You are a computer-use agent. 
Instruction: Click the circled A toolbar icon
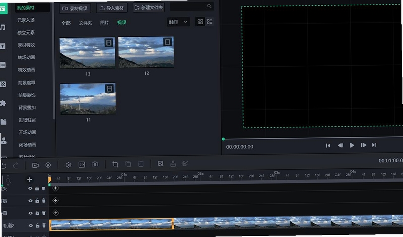pyautogui.click(x=48, y=165)
